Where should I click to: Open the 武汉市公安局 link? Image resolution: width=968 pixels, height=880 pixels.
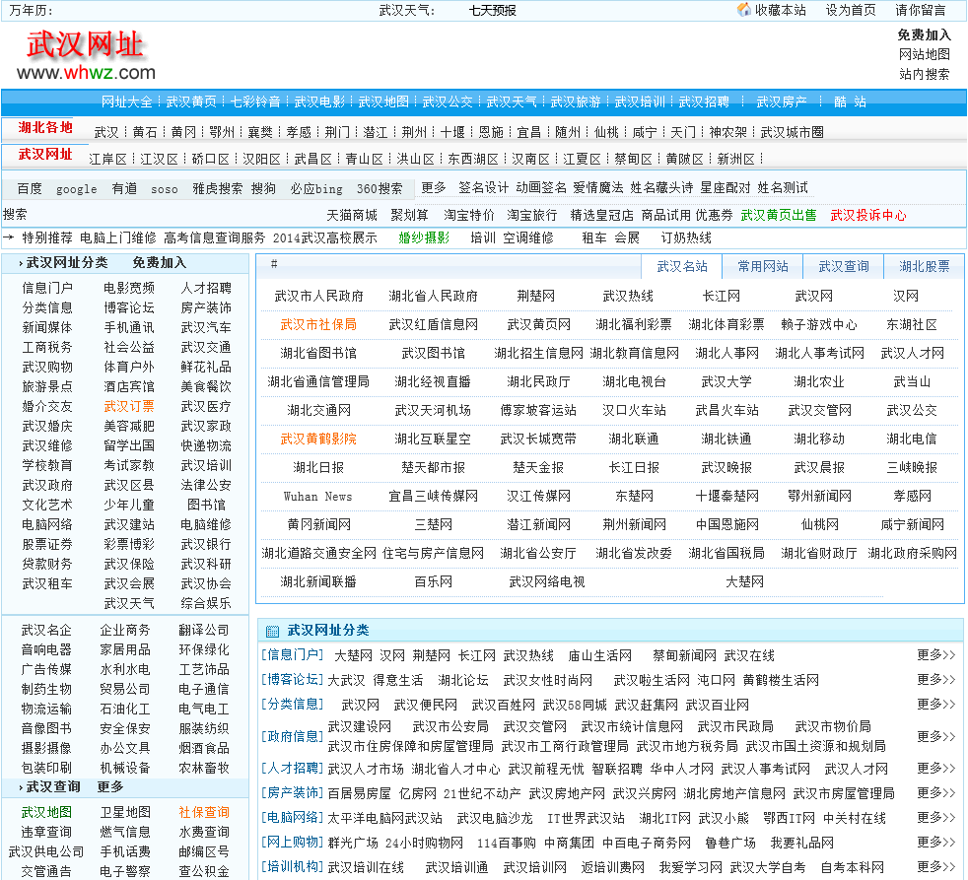pyautogui.click(x=450, y=727)
